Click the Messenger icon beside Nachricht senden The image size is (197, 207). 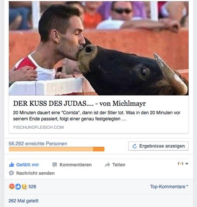click(x=11, y=173)
